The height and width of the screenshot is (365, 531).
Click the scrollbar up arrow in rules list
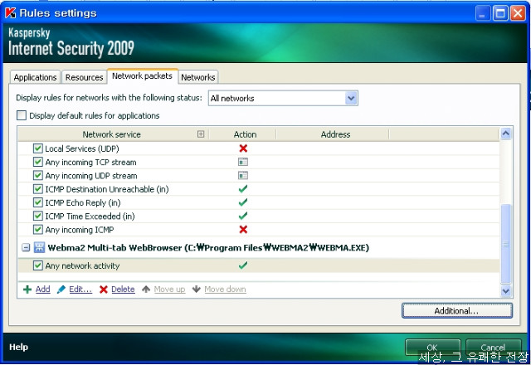pos(506,134)
